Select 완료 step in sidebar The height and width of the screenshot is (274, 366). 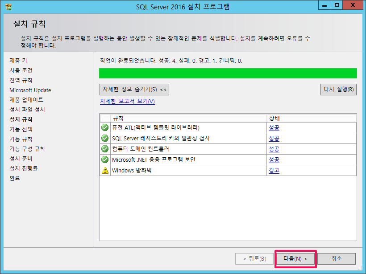15,178
